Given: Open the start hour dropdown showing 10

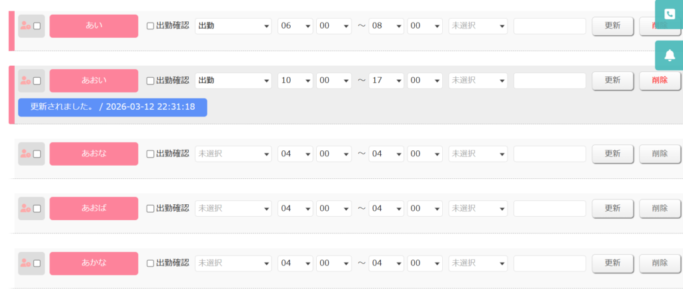Looking at the screenshot, I should point(295,80).
